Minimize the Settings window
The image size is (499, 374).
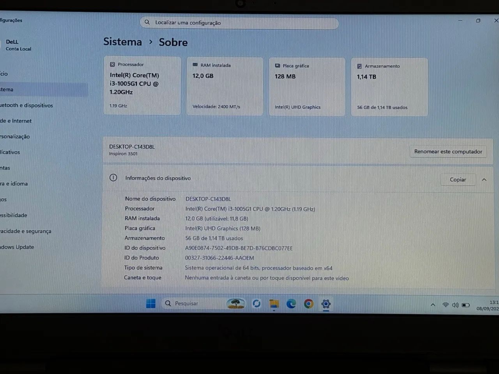click(x=460, y=21)
